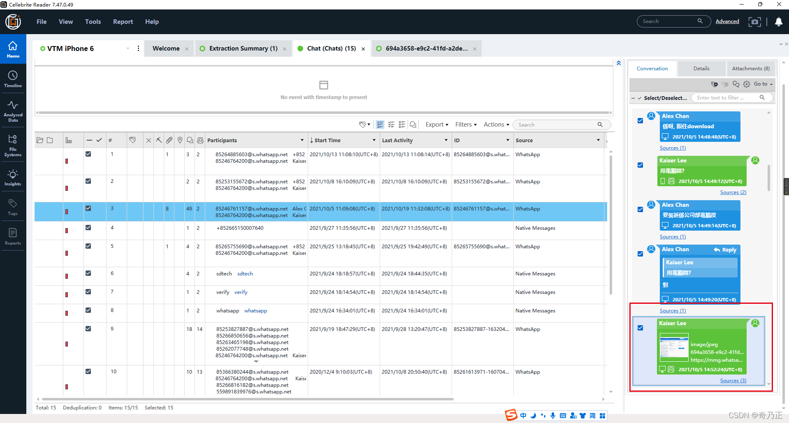Uncheck Alex Chan 14:48:48 message checkbox
789x423 pixels.
pyautogui.click(x=640, y=121)
